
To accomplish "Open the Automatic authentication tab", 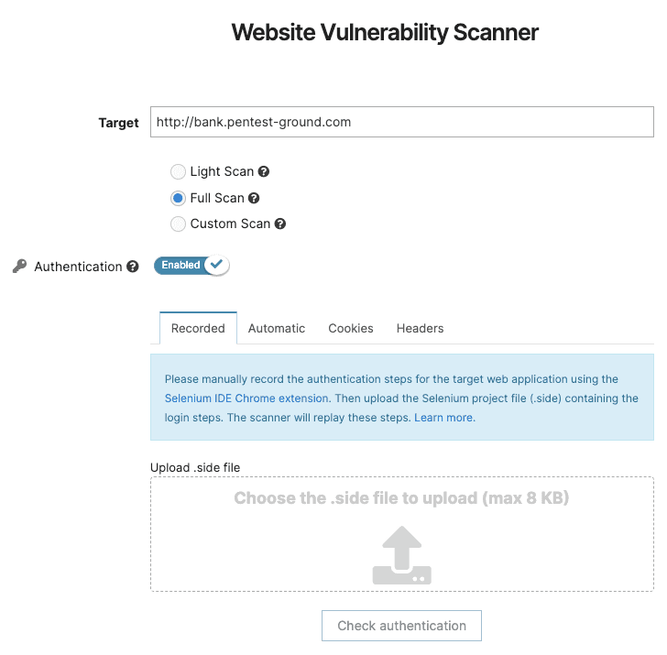I will click(x=277, y=328).
